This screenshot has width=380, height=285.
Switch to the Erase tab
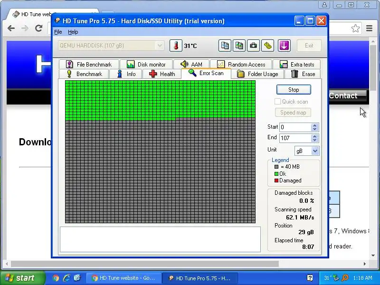(x=303, y=74)
